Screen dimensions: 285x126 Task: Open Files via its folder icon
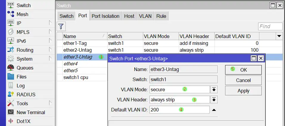tap(11, 77)
